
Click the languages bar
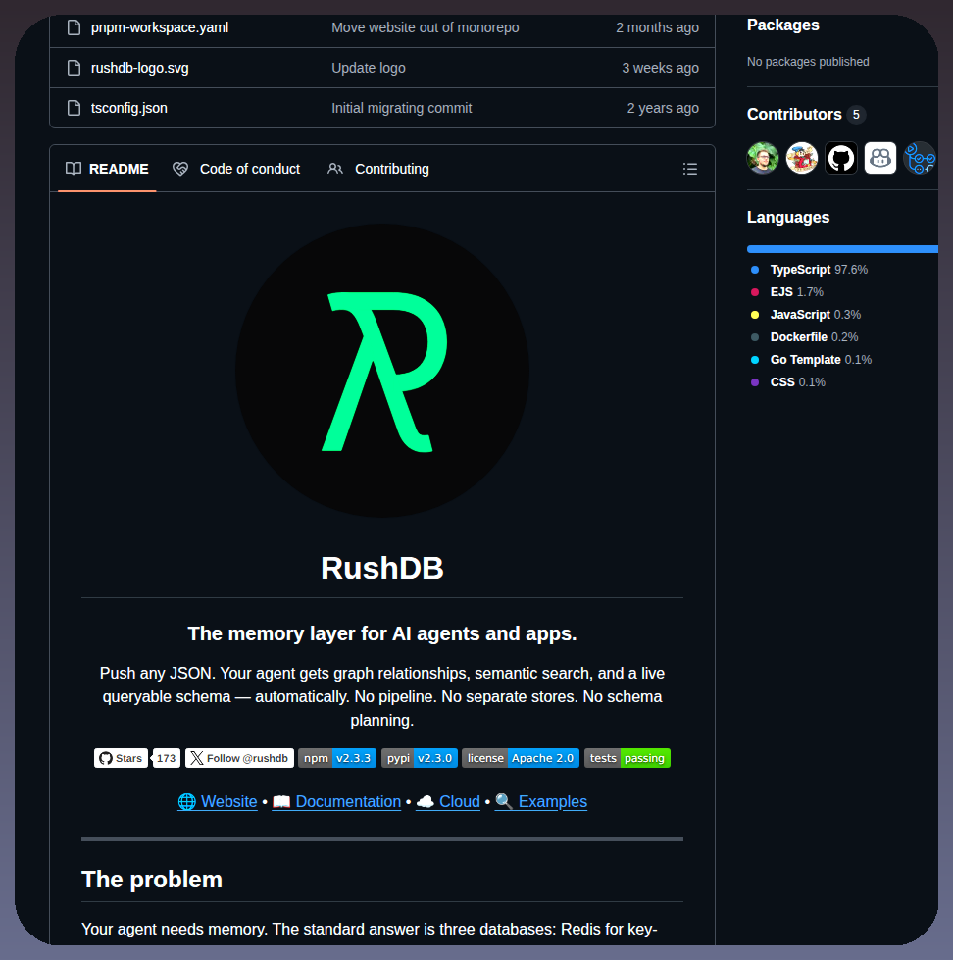[843, 249]
